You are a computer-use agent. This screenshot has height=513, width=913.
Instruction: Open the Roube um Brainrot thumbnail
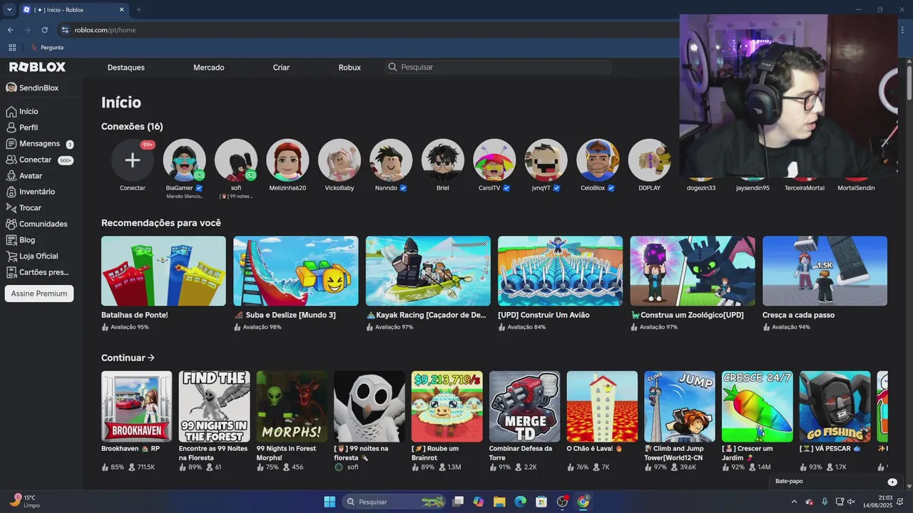(x=447, y=406)
